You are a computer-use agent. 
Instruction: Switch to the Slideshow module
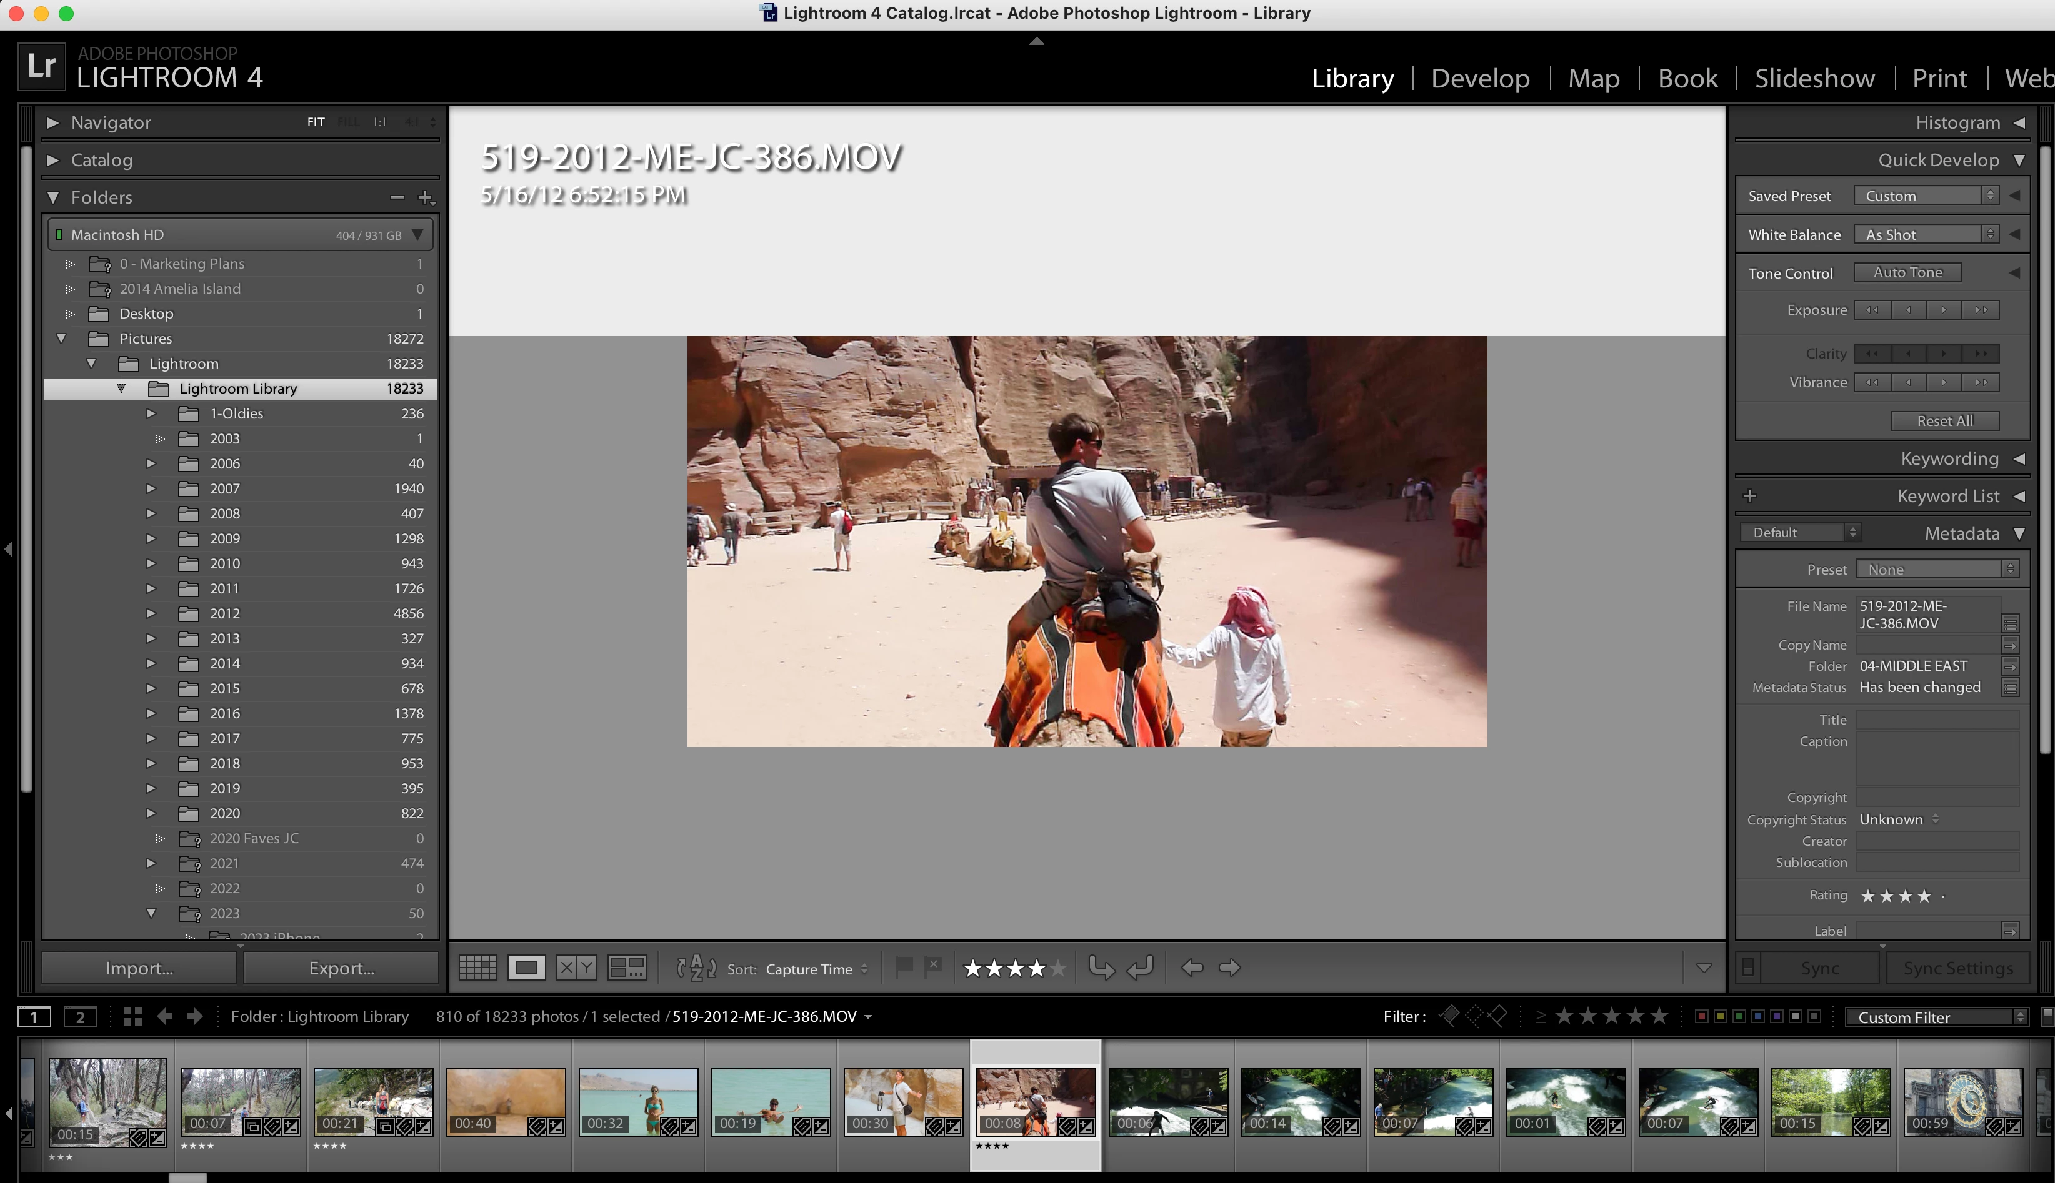[x=1814, y=78]
